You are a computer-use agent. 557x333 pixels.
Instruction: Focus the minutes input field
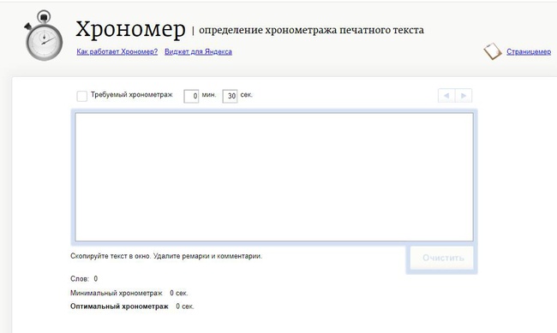click(191, 96)
